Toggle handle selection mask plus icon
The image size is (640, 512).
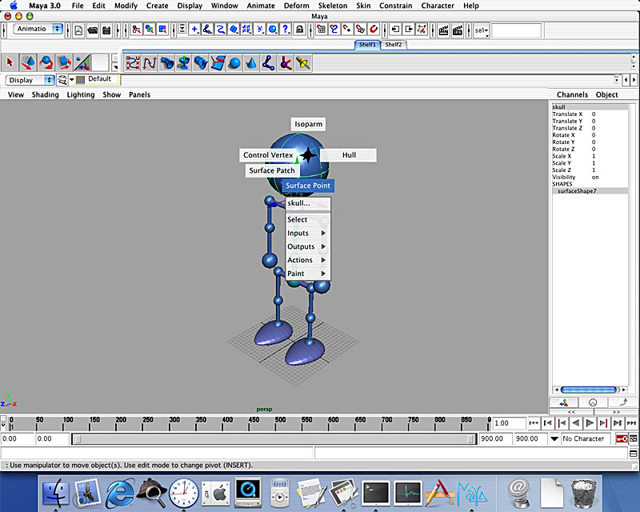[x=194, y=30]
